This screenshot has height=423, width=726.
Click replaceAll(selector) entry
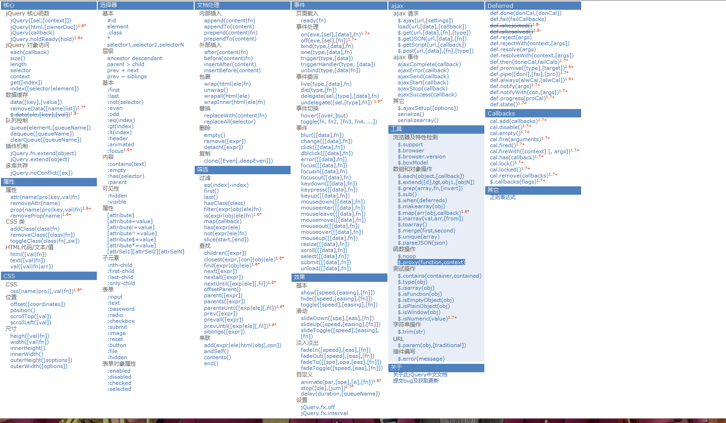click(x=230, y=122)
